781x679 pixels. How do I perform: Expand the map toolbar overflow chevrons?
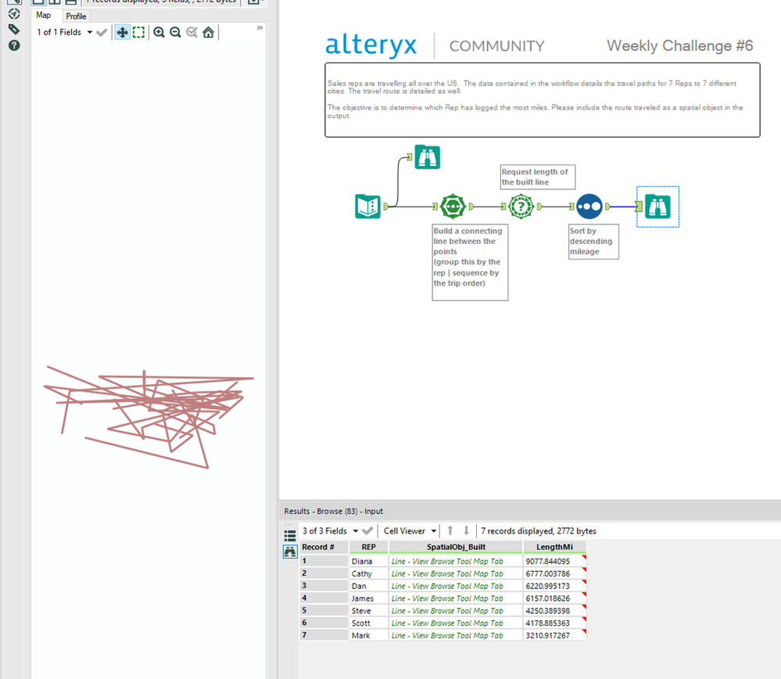coord(260,28)
